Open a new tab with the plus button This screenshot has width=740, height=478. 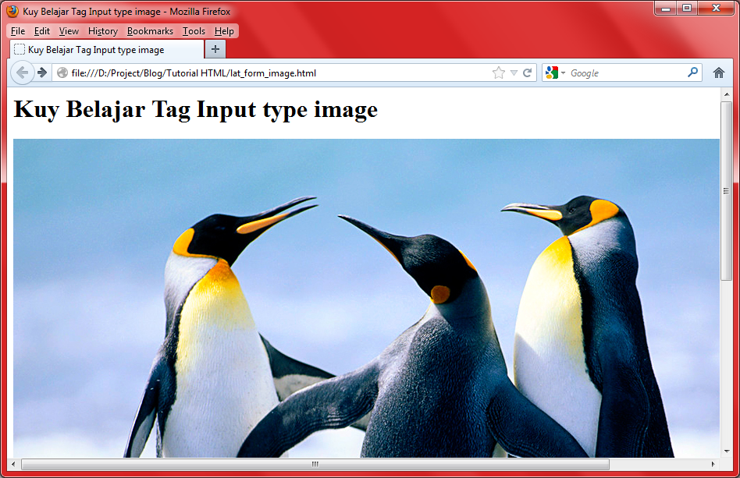pos(215,48)
